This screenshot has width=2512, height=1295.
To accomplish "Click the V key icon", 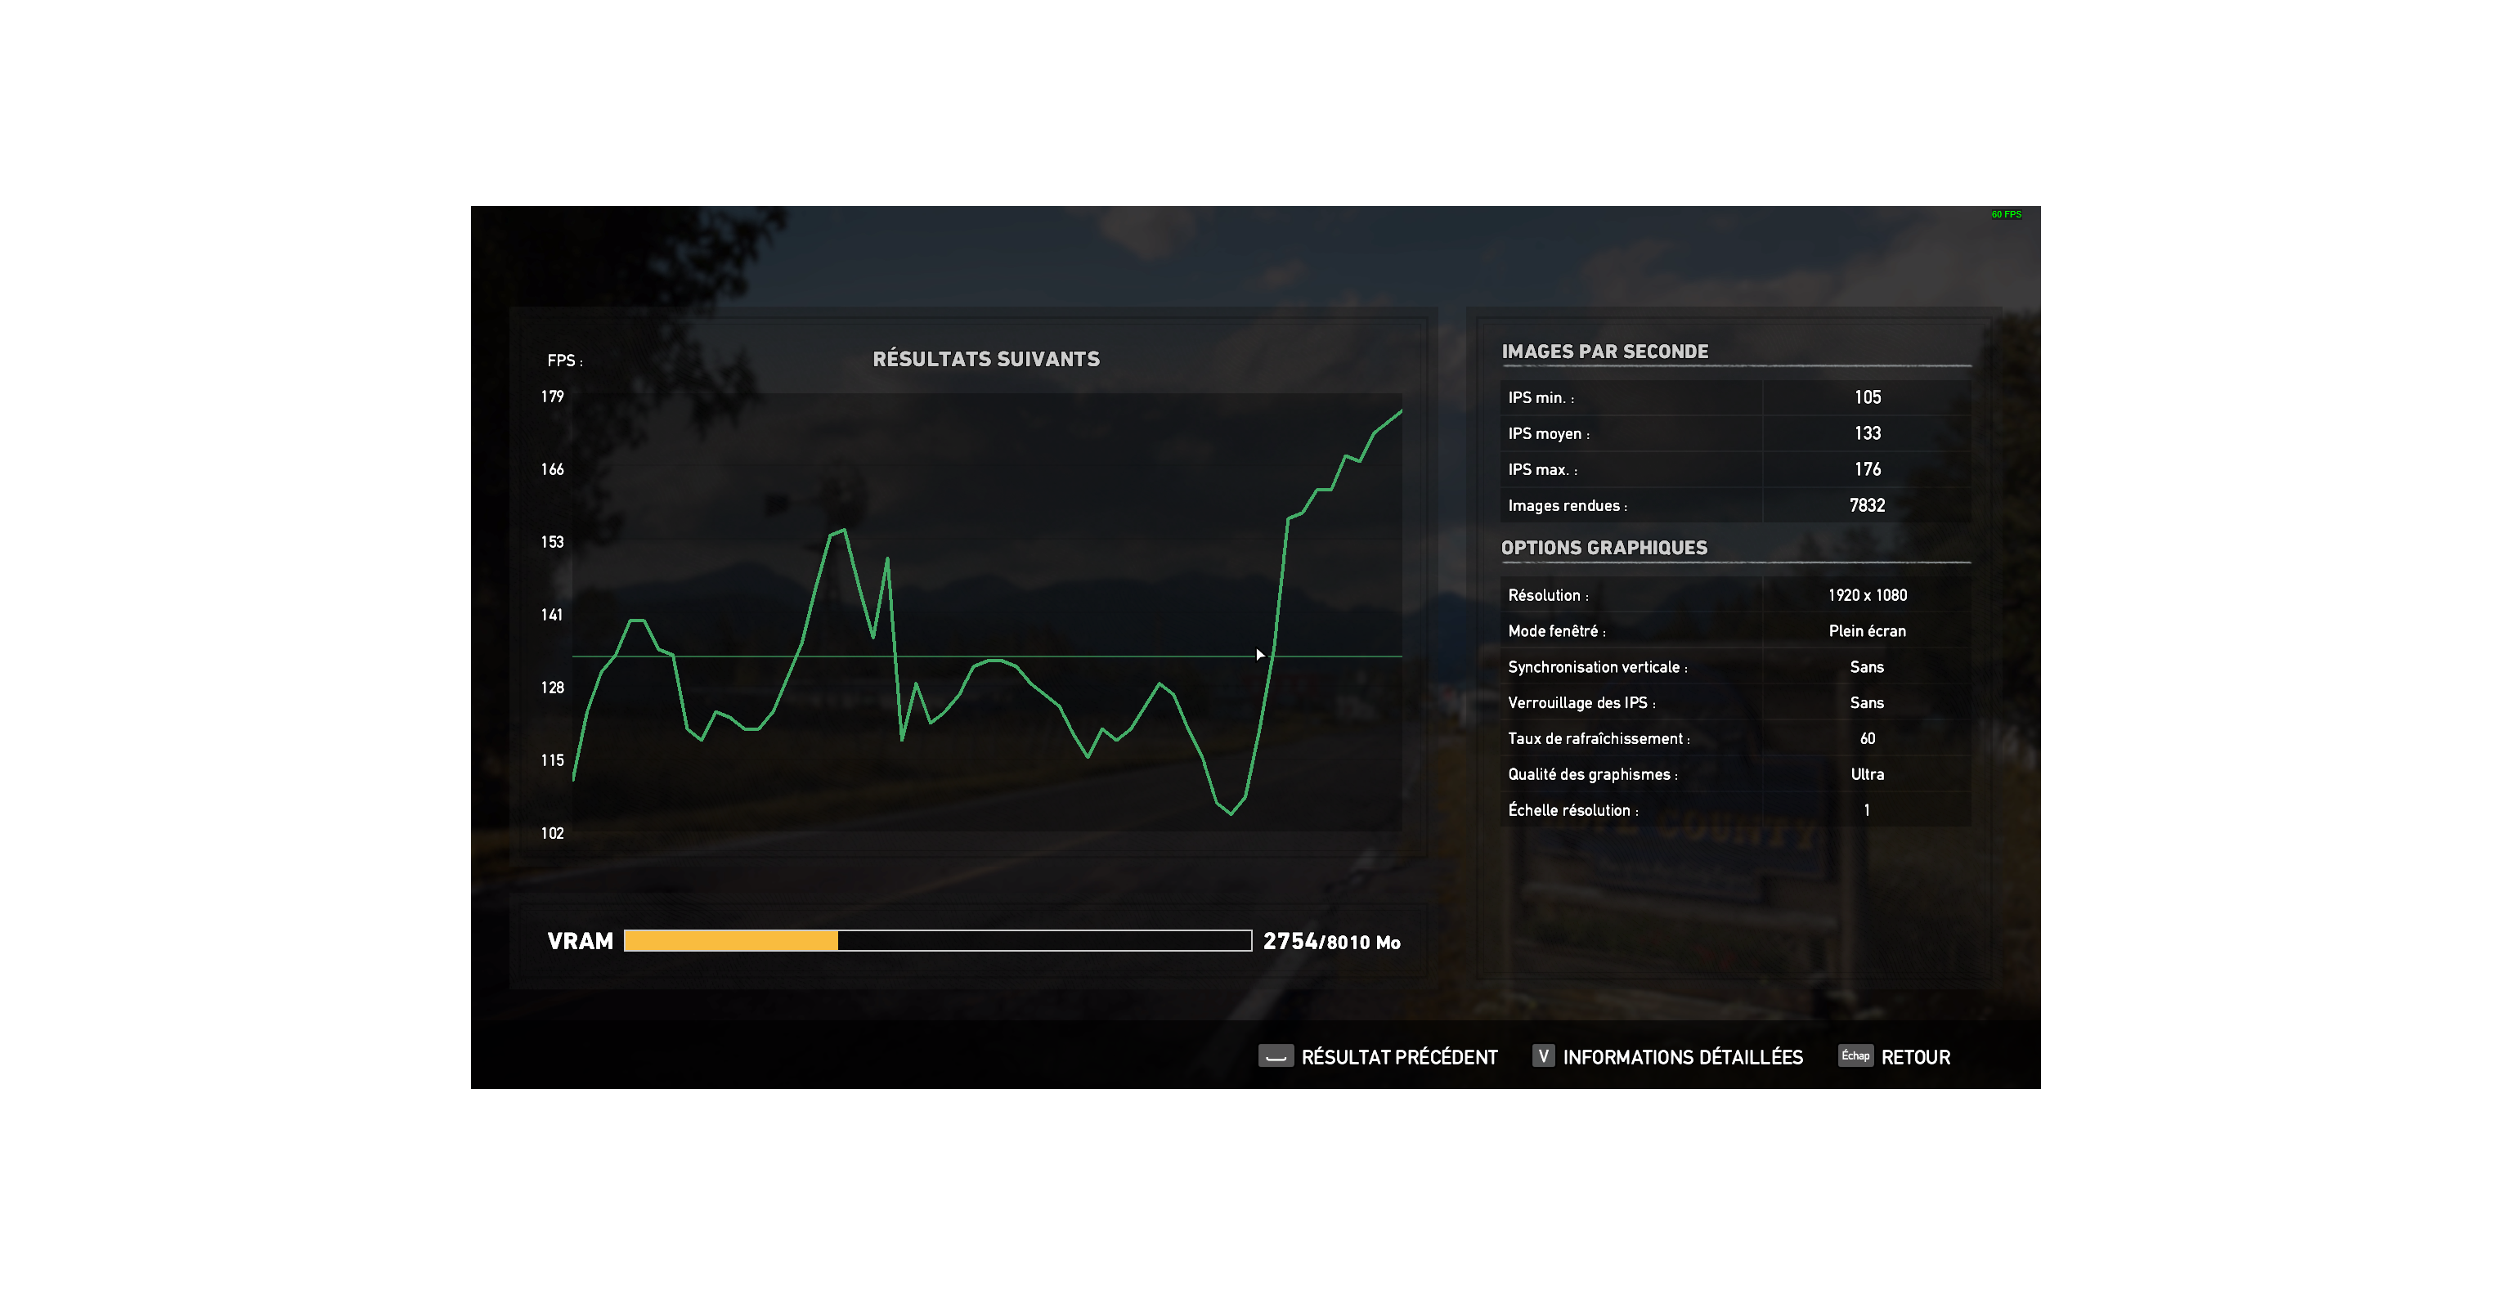I will 1543,1056.
